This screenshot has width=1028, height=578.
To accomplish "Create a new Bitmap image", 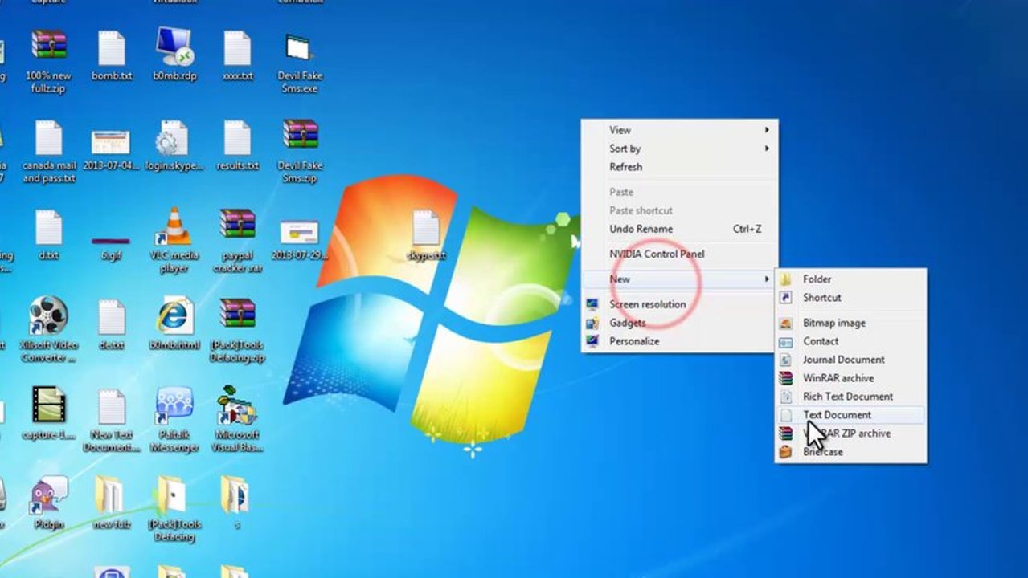I will coord(850,323).
